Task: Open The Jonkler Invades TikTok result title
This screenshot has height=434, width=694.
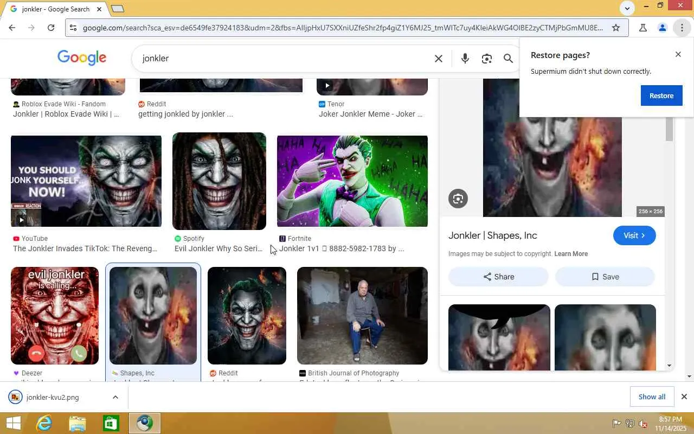Action: 85,248
